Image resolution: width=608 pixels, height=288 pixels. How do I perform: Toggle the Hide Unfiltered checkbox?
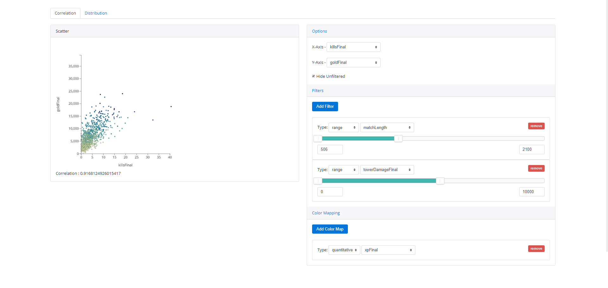313,76
